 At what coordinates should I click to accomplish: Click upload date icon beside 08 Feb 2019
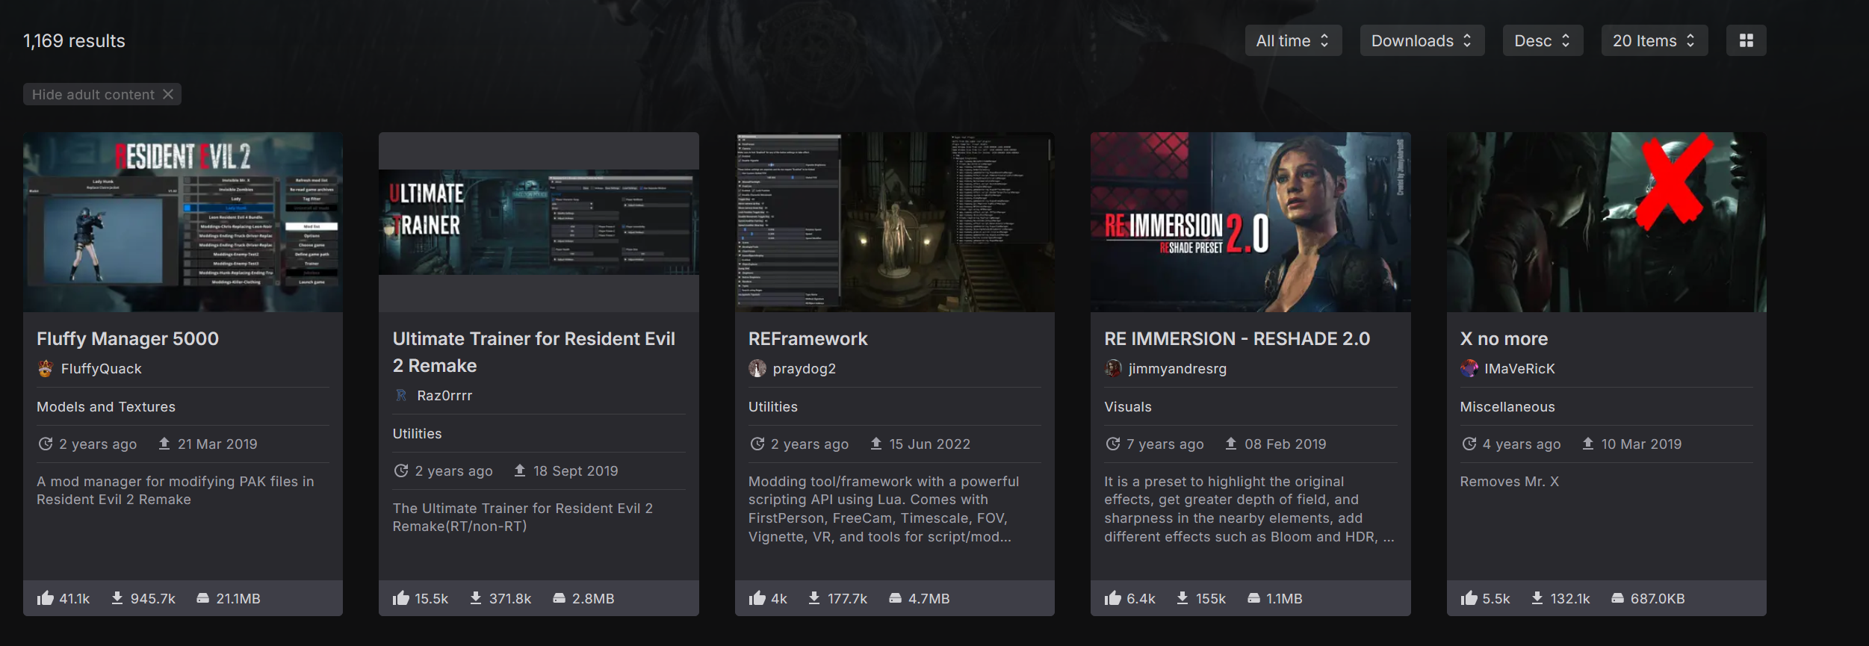(x=1231, y=444)
